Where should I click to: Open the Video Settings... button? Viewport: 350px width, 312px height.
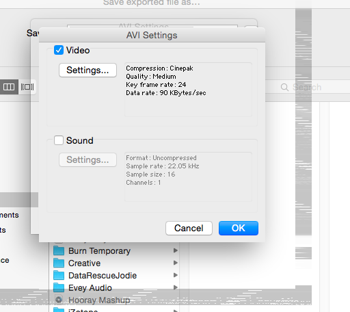click(x=87, y=70)
